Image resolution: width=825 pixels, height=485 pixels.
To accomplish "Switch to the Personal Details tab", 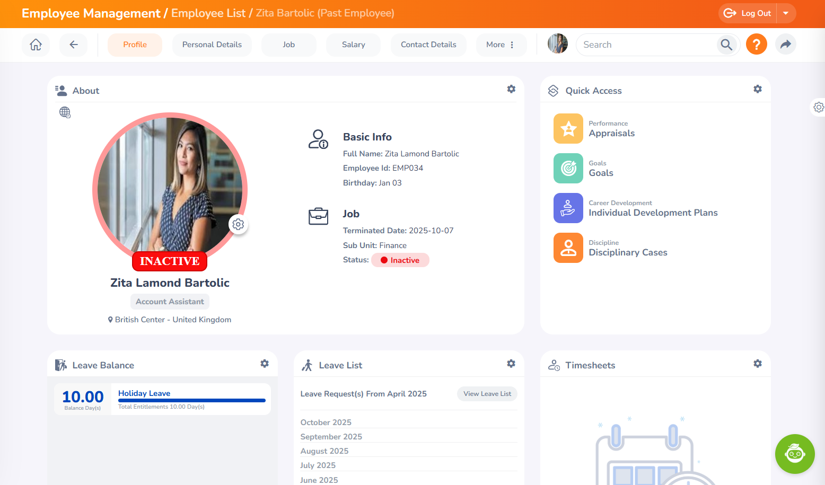I will click(212, 45).
